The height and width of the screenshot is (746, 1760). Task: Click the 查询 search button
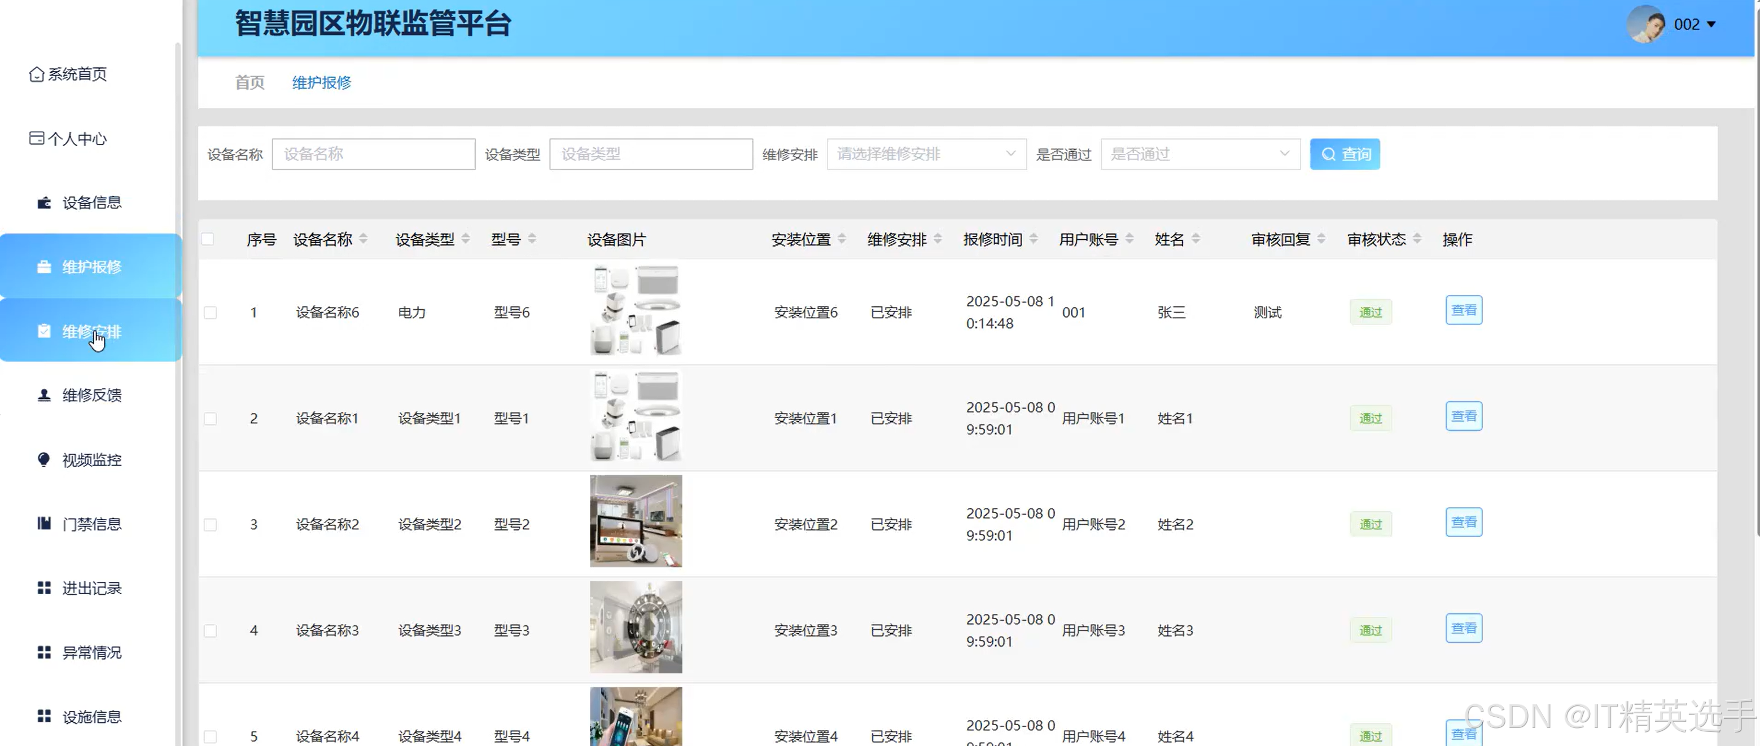point(1345,155)
